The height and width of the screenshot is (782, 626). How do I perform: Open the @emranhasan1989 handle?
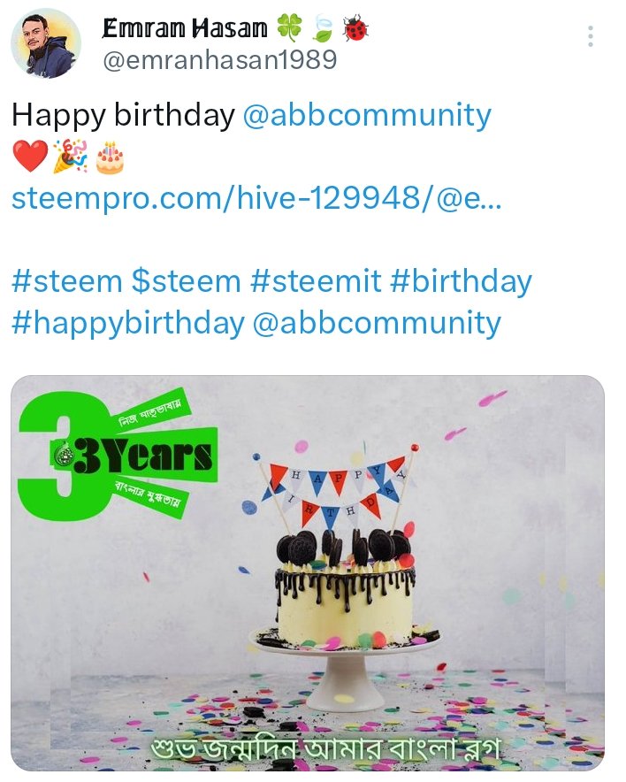(220, 60)
